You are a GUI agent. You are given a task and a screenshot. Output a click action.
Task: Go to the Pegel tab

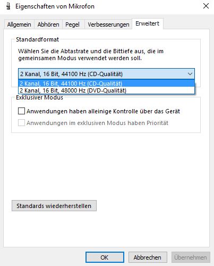point(72,24)
